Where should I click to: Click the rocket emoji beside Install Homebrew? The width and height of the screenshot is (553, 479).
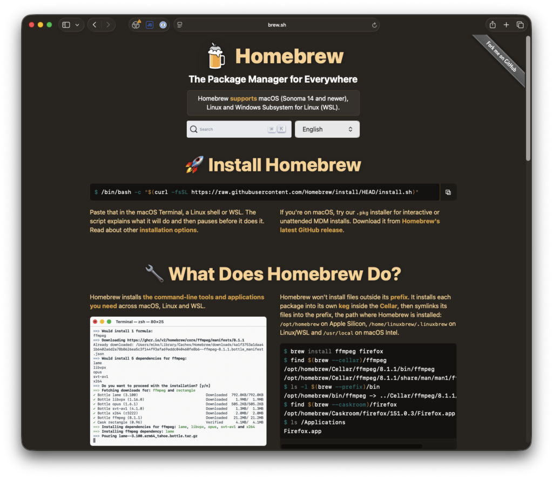[194, 164]
